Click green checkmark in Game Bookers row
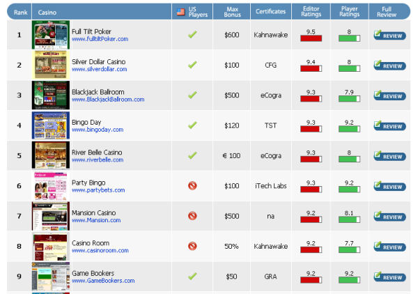 (x=192, y=276)
